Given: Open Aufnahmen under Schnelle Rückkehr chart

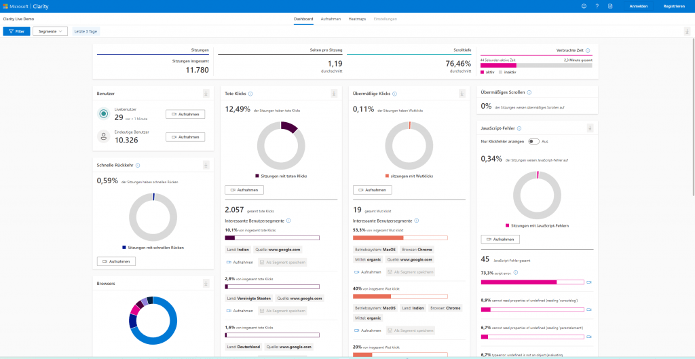Looking at the screenshot, I should (116, 261).
